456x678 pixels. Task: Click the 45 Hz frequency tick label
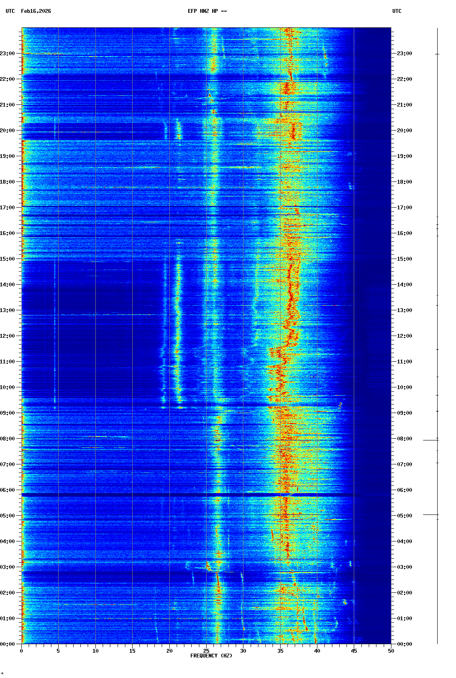click(354, 651)
